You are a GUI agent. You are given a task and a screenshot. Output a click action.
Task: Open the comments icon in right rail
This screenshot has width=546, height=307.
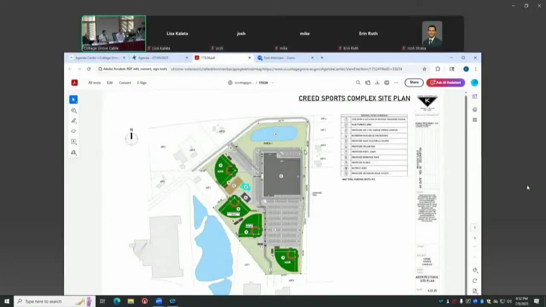pyautogui.click(x=475, y=110)
